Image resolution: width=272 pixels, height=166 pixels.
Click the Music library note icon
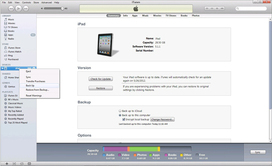tap(6, 19)
